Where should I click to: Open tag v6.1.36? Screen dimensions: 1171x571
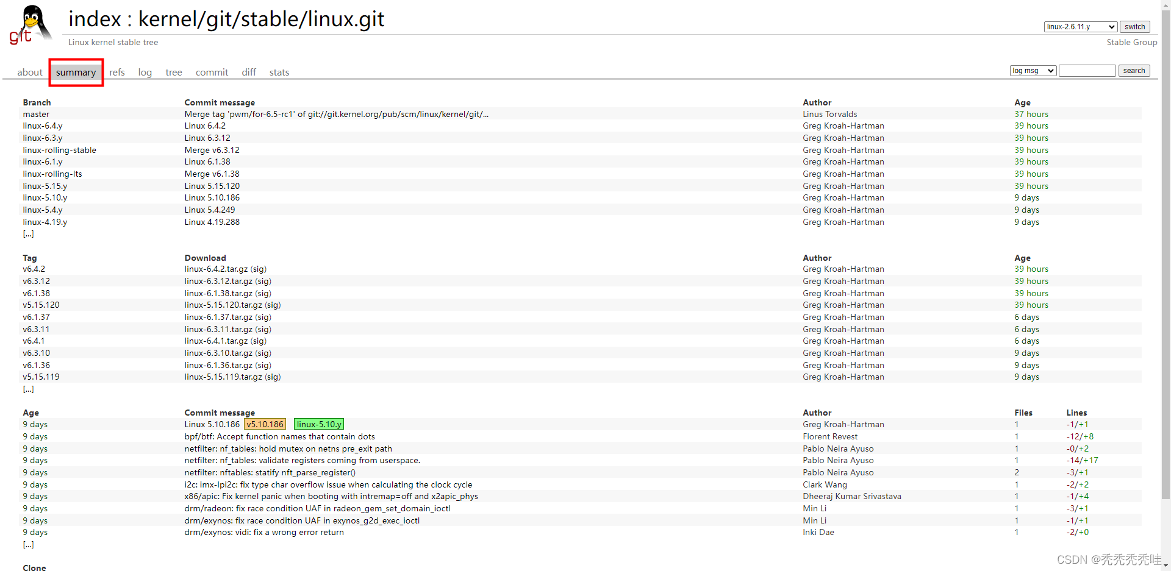click(x=37, y=366)
